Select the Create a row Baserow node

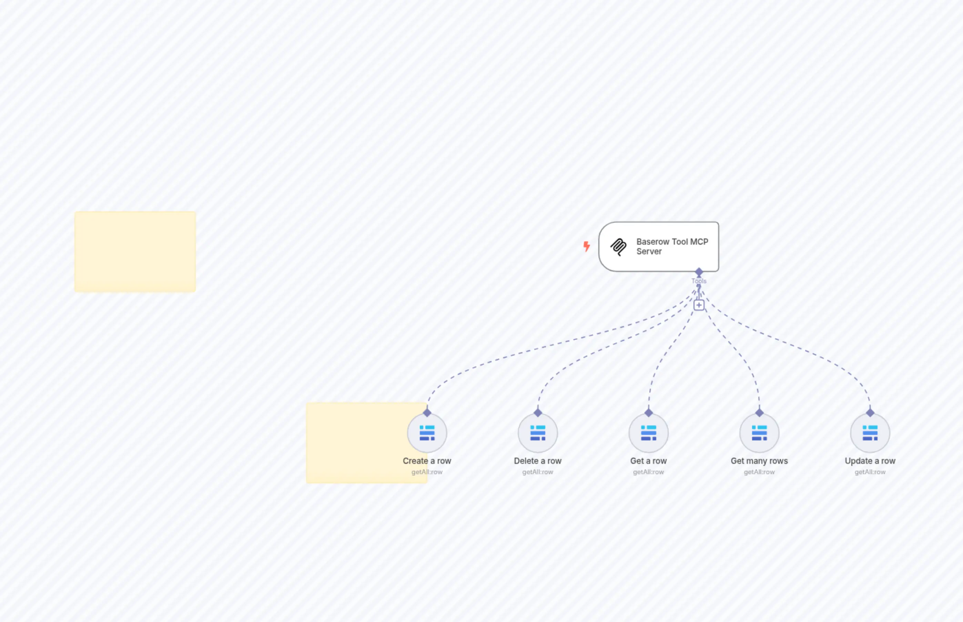[427, 432]
